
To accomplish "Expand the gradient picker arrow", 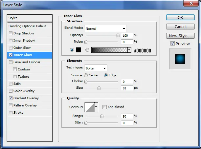I will point(129,50).
